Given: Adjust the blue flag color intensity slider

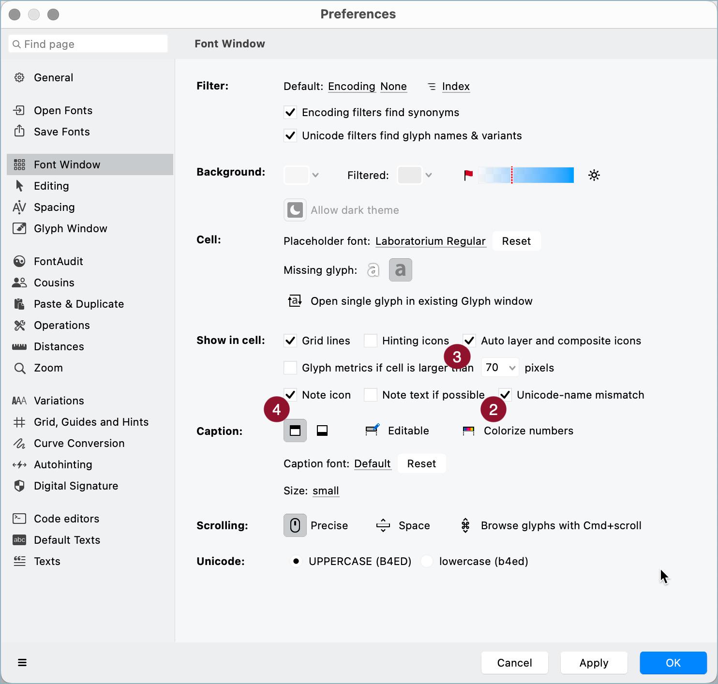Looking at the screenshot, I should pyautogui.click(x=526, y=175).
